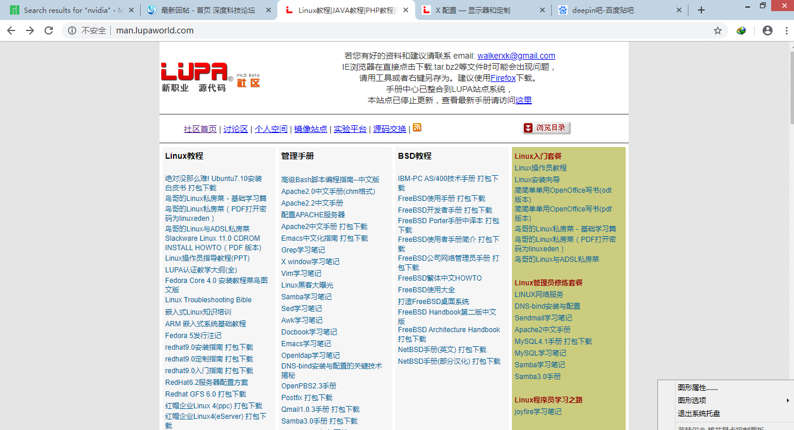794x430 pixels.
Task: Open the 打造FreeBSD桌面系统 link
Action: click(433, 302)
